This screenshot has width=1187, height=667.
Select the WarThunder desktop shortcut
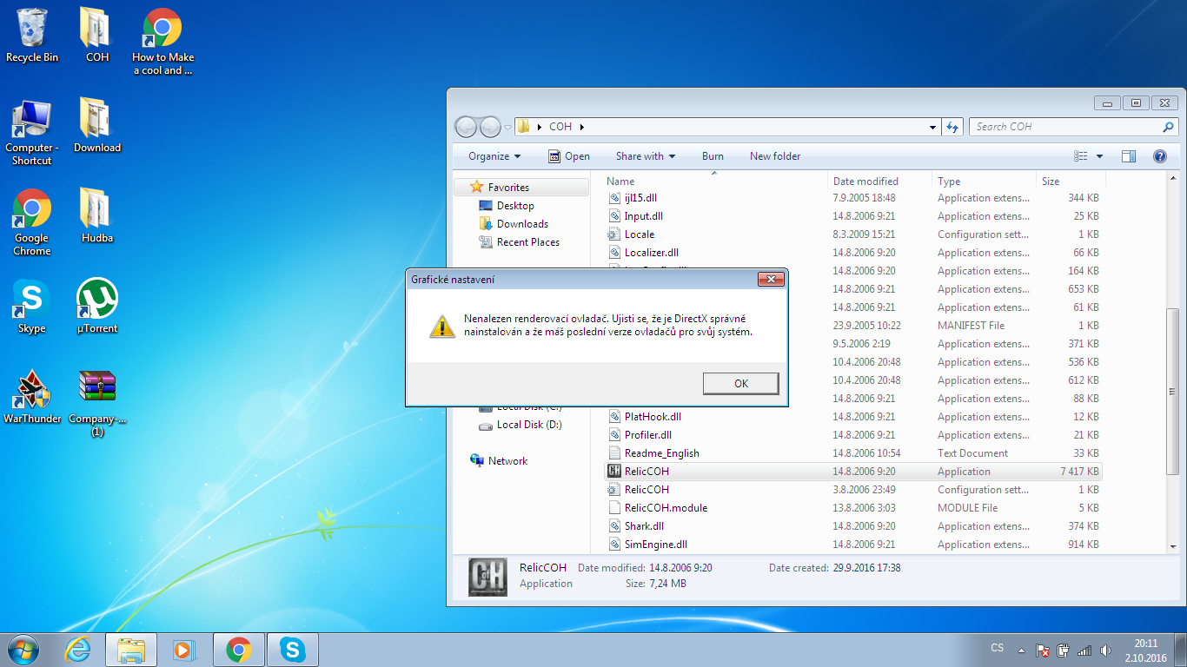[32, 397]
